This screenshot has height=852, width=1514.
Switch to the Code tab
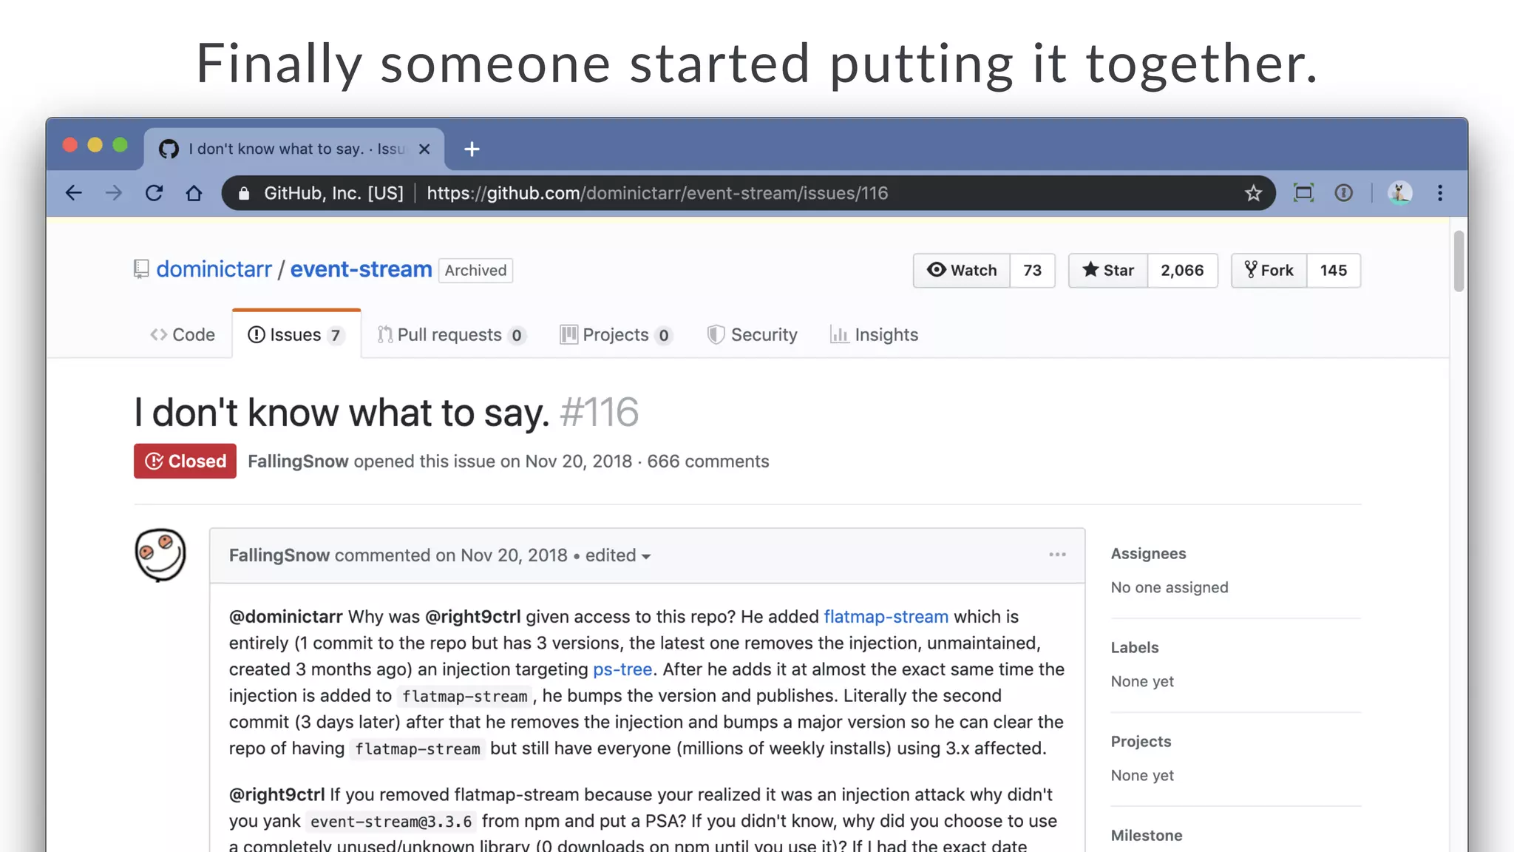click(x=183, y=335)
